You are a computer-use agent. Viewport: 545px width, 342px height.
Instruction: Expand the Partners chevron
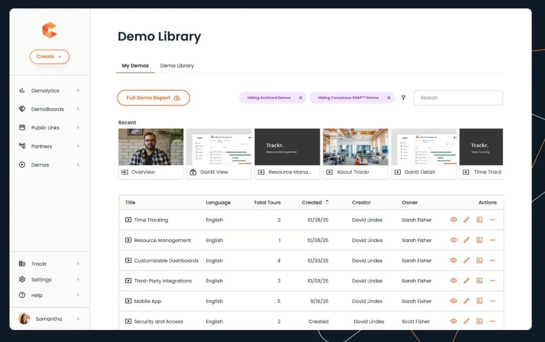[x=78, y=146]
